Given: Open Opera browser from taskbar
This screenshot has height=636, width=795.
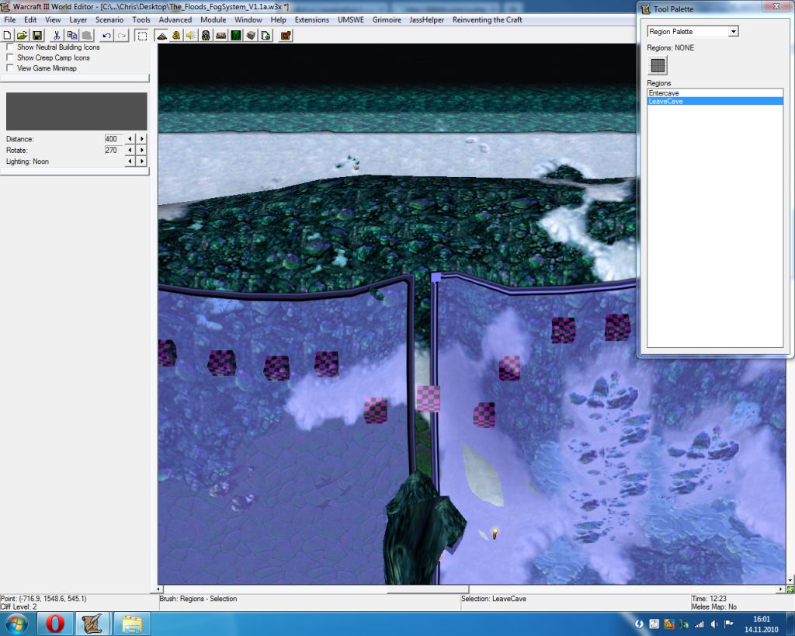Looking at the screenshot, I should 55,624.
